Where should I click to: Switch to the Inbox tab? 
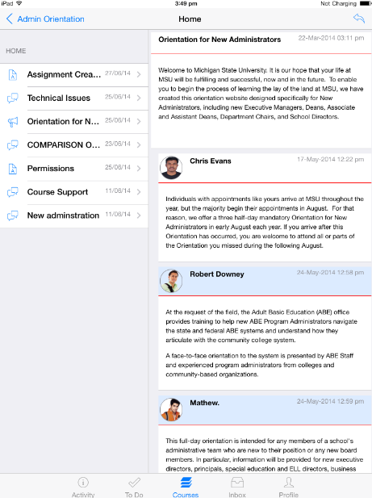(x=237, y=483)
